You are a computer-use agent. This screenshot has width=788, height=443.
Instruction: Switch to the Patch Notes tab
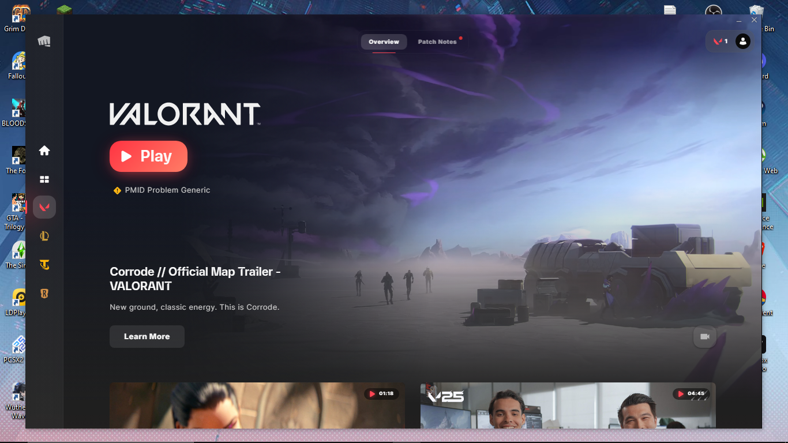click(437, 42)
